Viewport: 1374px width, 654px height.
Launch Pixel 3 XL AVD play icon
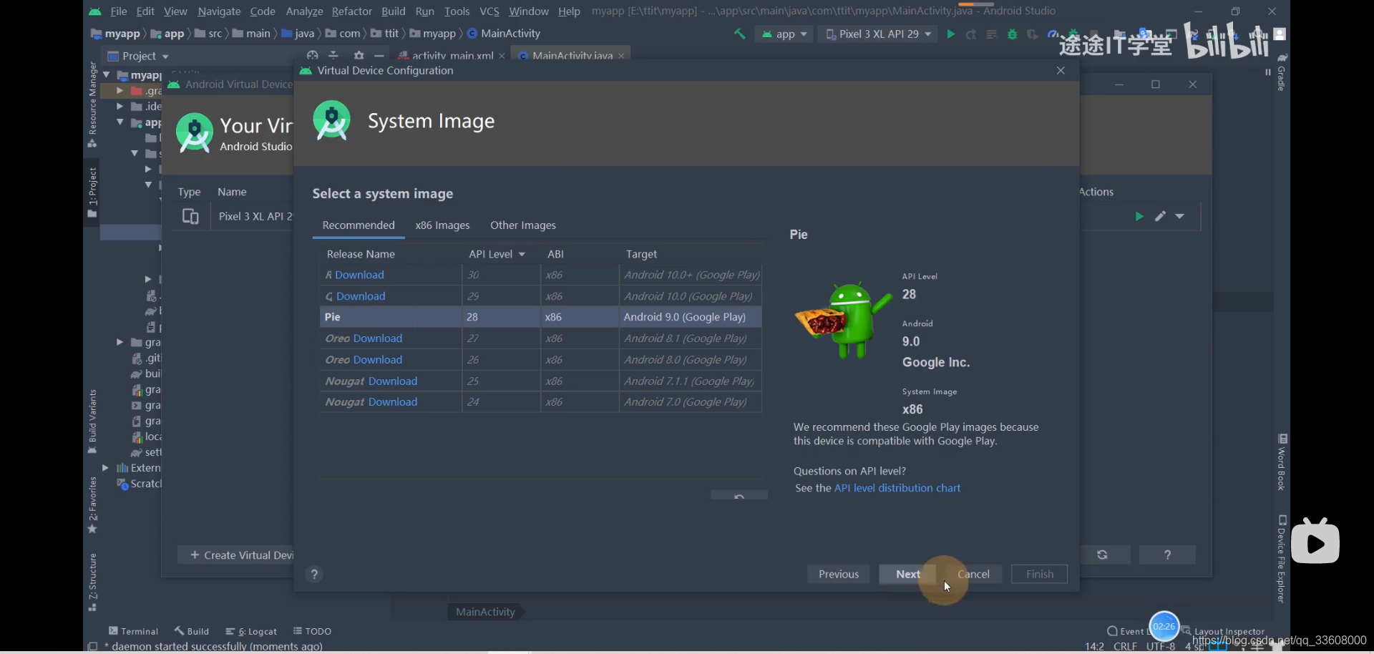tap(1139, 216)
